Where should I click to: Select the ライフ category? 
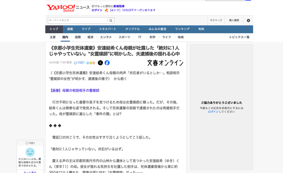click(x=166, y=37)
